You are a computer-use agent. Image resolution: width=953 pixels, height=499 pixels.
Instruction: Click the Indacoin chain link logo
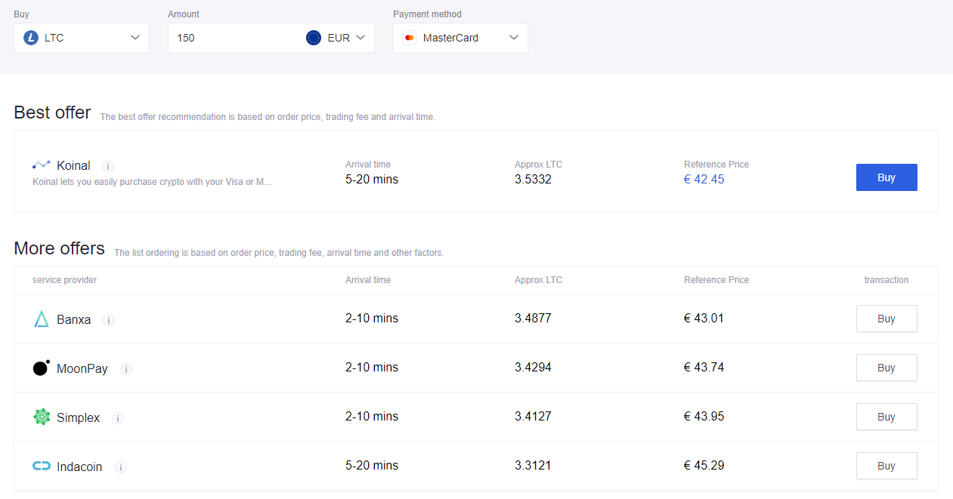pos(42,466)
